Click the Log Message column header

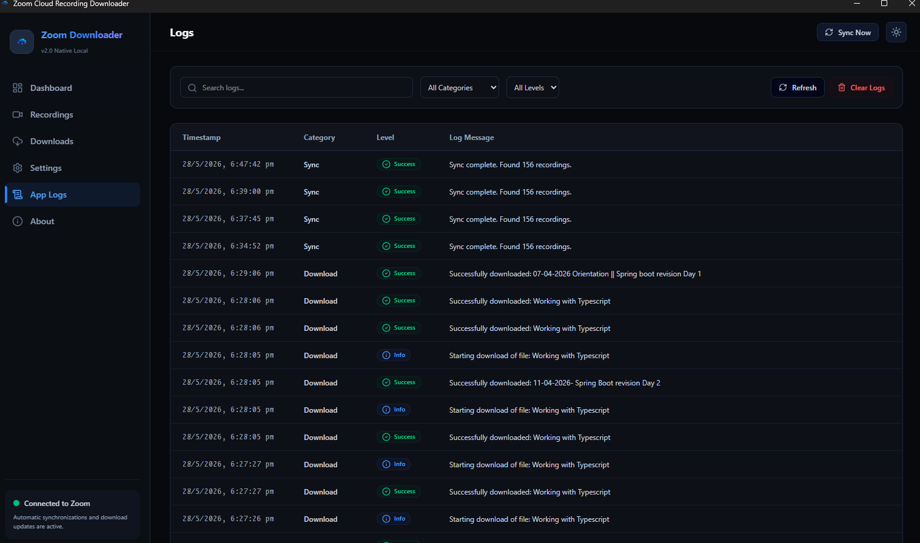pyautogui.click(x=471, y=138)
